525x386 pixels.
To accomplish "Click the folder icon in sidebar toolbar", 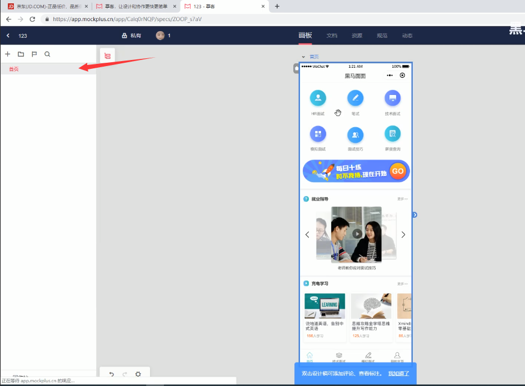I will [21, 54].
